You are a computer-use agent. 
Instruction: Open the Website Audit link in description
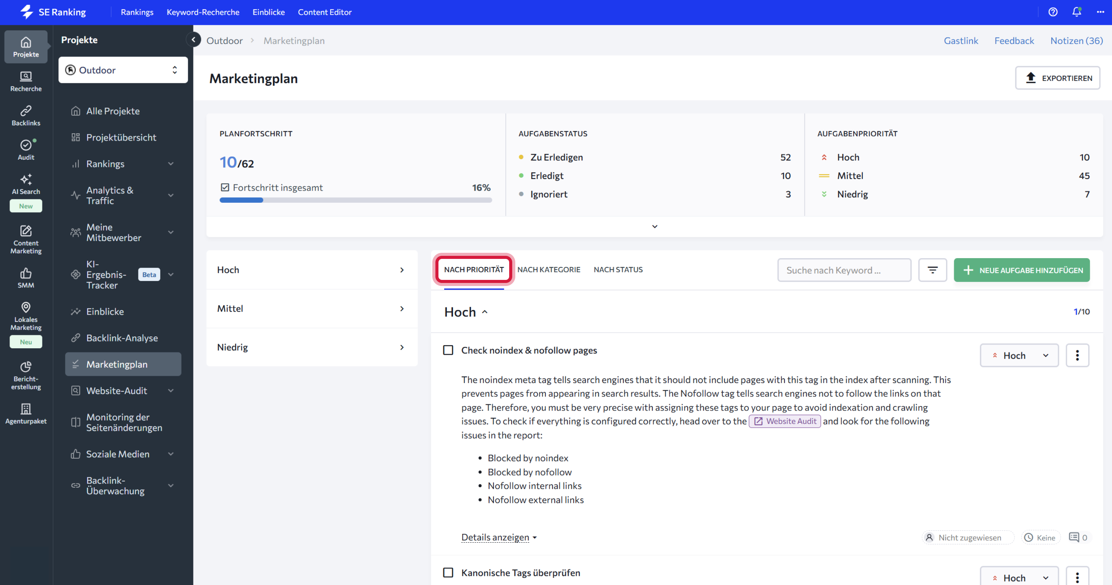[785, 421]
